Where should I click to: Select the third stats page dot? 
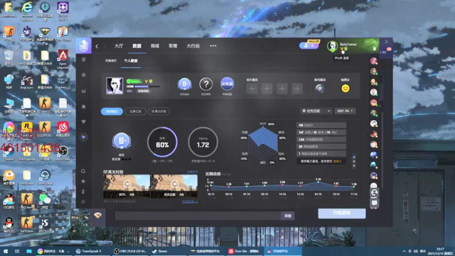pos(354,166)
